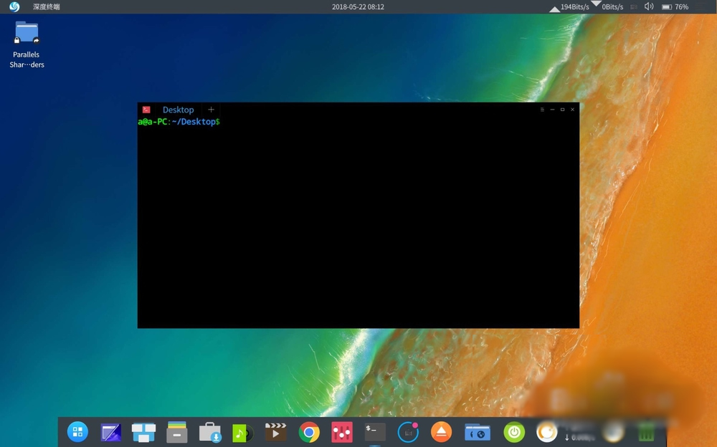Add a new terminal tab with plus
The image size is (717, 447).
[x=211, y=110]
